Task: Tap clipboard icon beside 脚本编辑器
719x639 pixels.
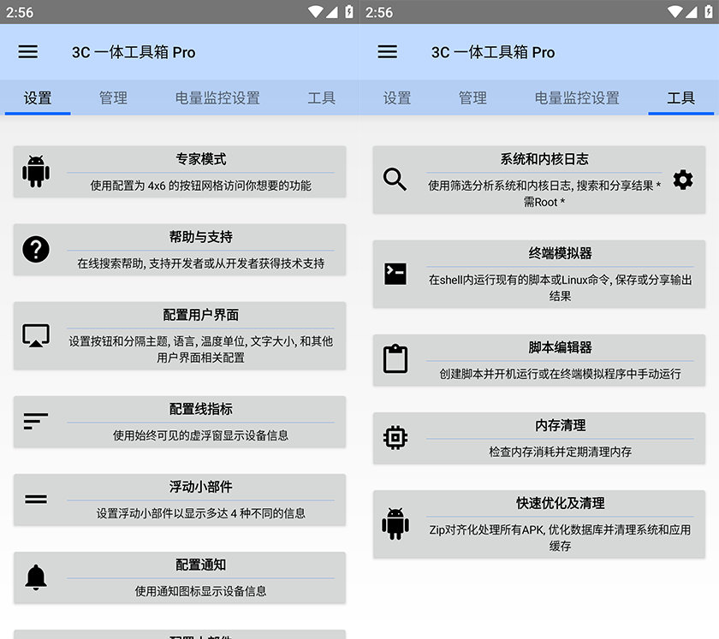Action: pyautogui.click(x=395, y=359)
